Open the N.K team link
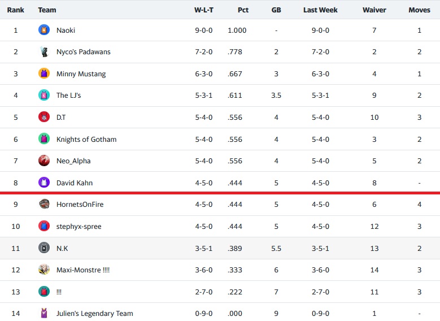 (62, 248)
